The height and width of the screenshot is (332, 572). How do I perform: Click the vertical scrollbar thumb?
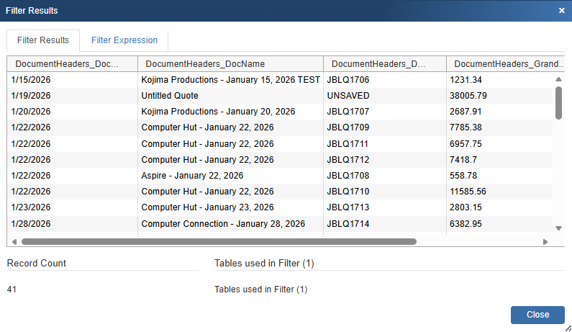(x=558, y=103)
